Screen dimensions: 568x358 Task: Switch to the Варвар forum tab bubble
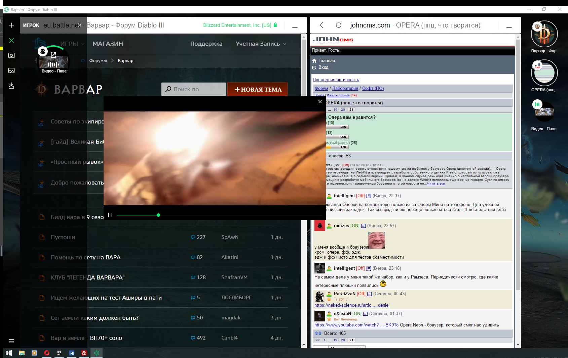pos(544,34)
